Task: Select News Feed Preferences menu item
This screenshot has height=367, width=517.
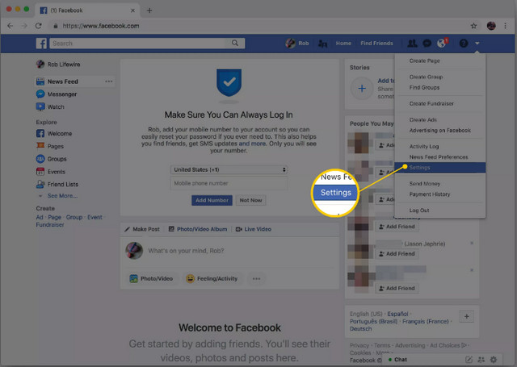Action: click(x=439, y=157)
